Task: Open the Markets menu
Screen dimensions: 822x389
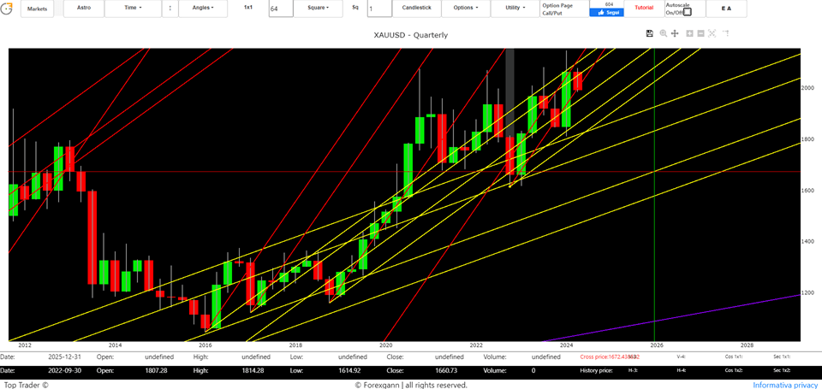Action: click(37, 9)
